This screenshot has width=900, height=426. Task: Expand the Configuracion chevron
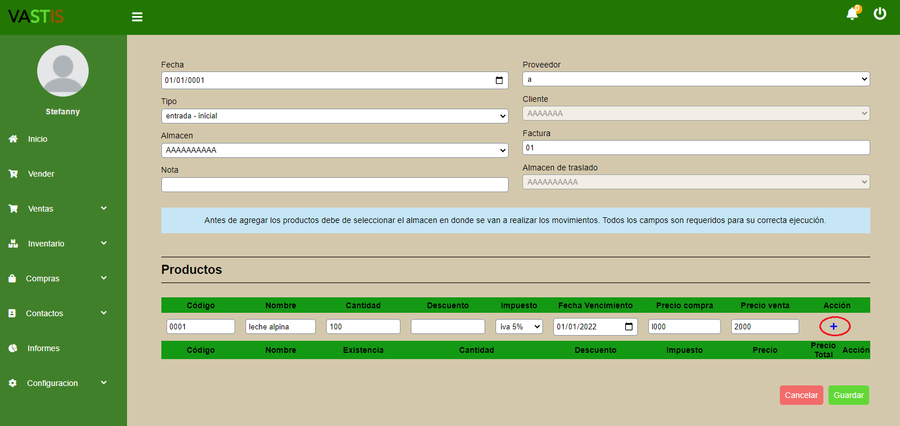coord(104,383)
